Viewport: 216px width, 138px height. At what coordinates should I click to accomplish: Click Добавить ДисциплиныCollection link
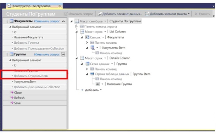coord(37,87)
